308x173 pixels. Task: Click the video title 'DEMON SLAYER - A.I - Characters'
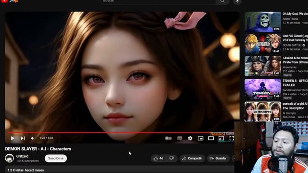38,149
